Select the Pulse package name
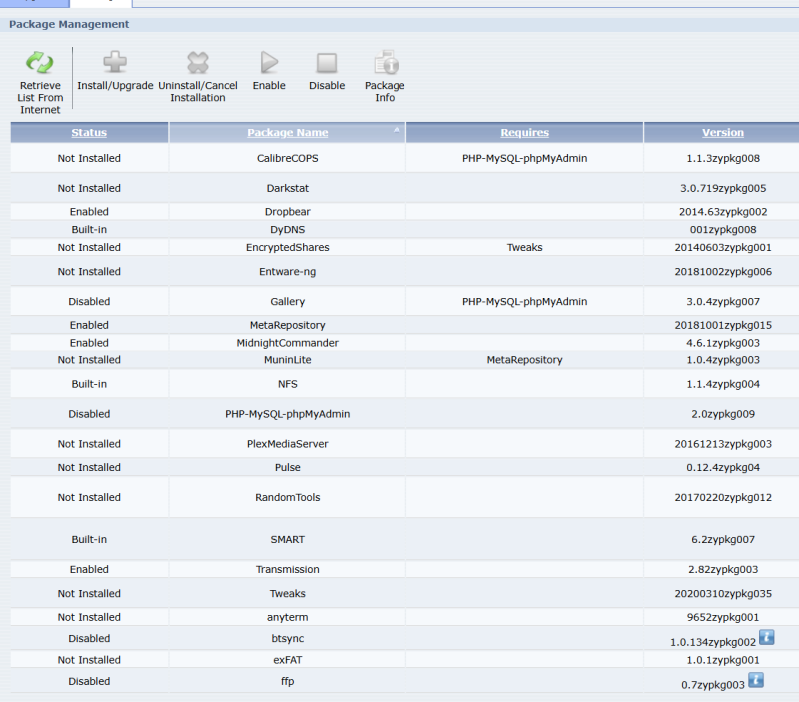This screenshot has height=702, width=799. [287, 467]
